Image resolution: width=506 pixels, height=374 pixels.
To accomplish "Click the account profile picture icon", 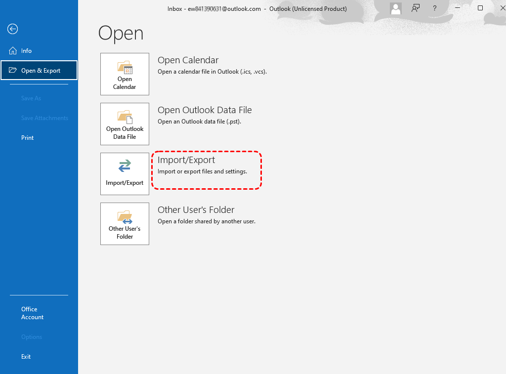I will [396, 9].
